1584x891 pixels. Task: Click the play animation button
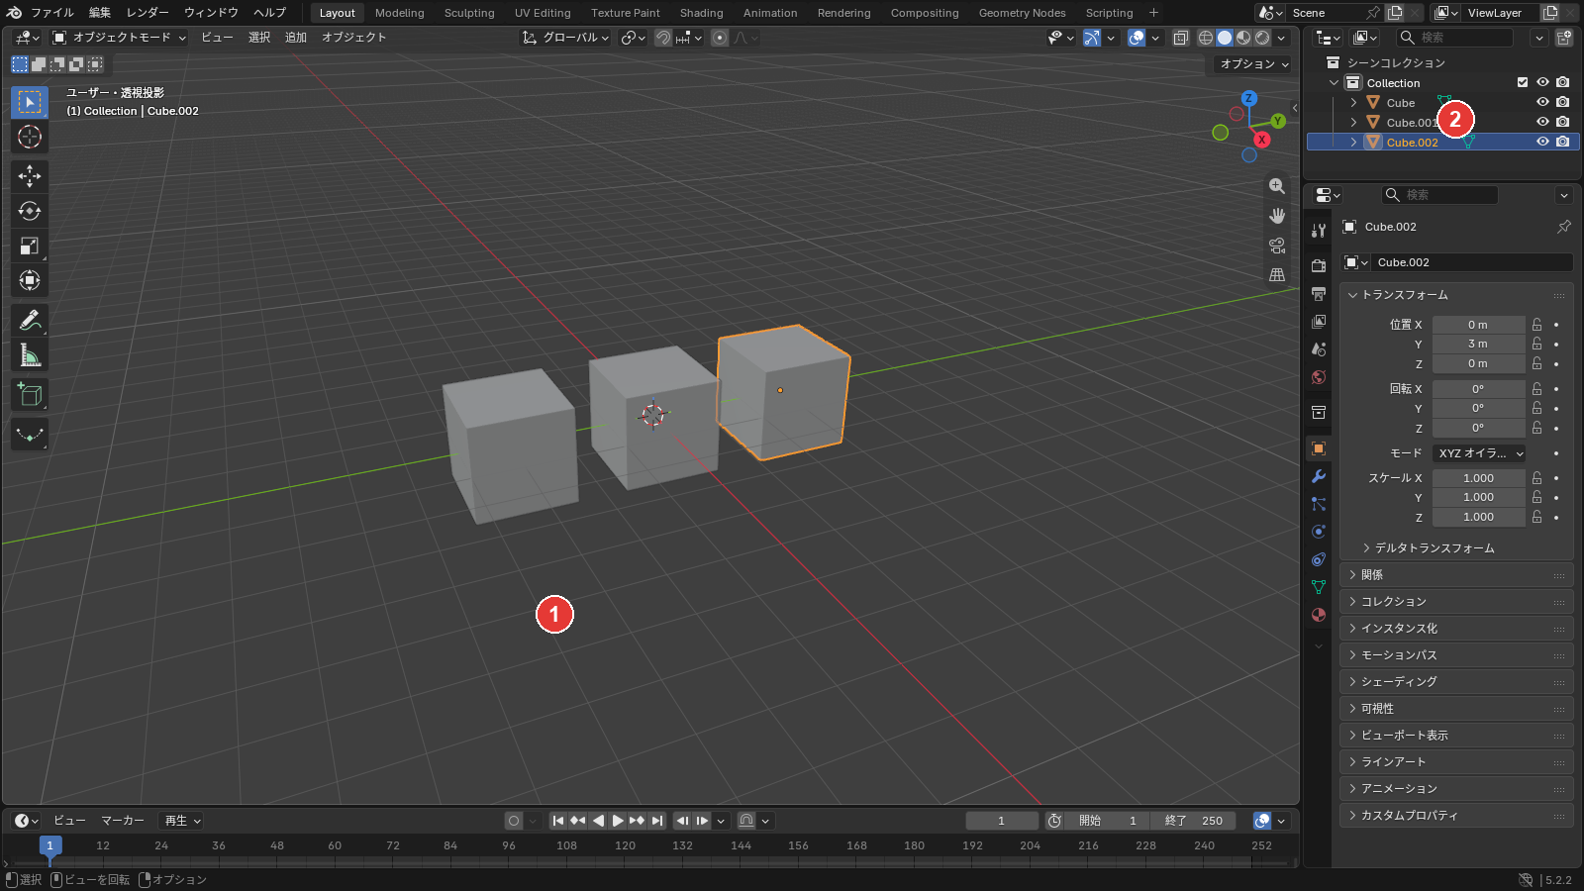[618, 821]
